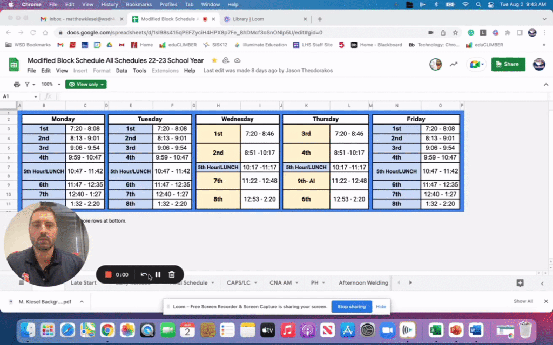The width and height of the screenshot is (553, 345).
Task: Stop the Loom recording with red square
Action: (x=108, y=274)
